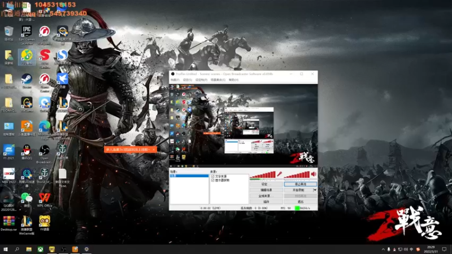The image size is (452, 254).
Task: Expand the start recording dropdown arrow
Action: click(315, 190)
